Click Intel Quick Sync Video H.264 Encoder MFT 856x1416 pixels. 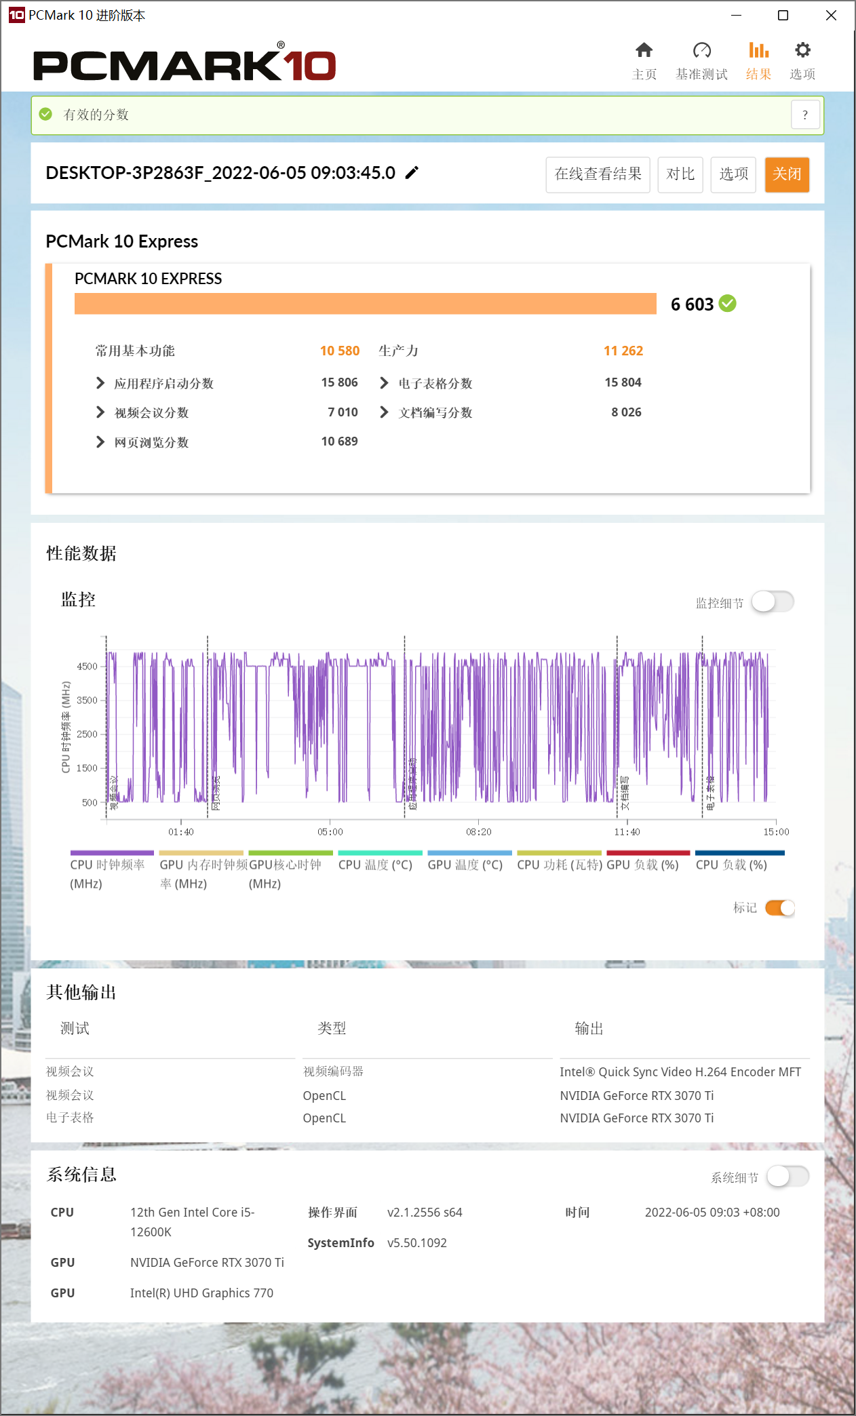click(680, 1071)
